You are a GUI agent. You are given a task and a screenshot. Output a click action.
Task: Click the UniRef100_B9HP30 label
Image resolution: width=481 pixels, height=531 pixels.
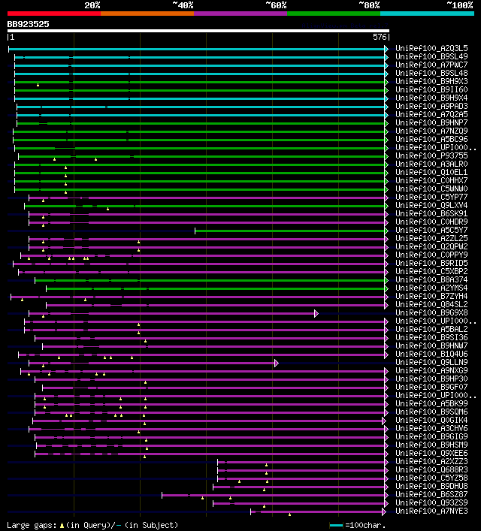pyautogui.click(x=431, y=379)
